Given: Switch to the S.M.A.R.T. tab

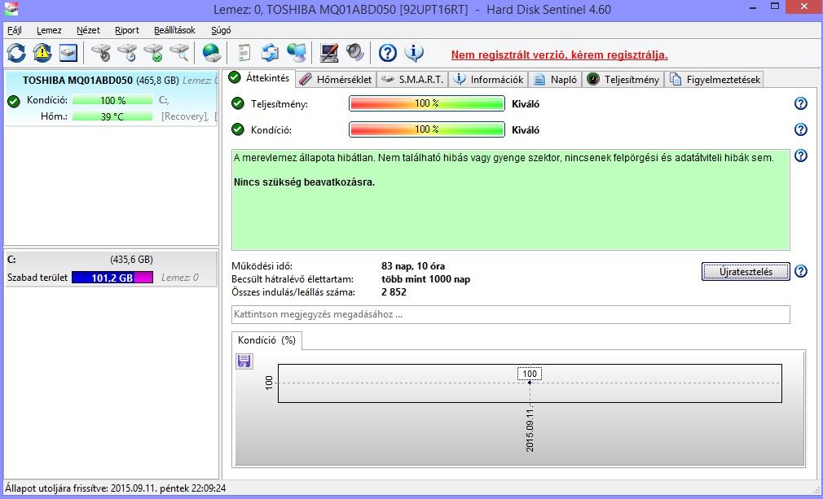Looking at the screenshot, I should click(x=412, y=80).
